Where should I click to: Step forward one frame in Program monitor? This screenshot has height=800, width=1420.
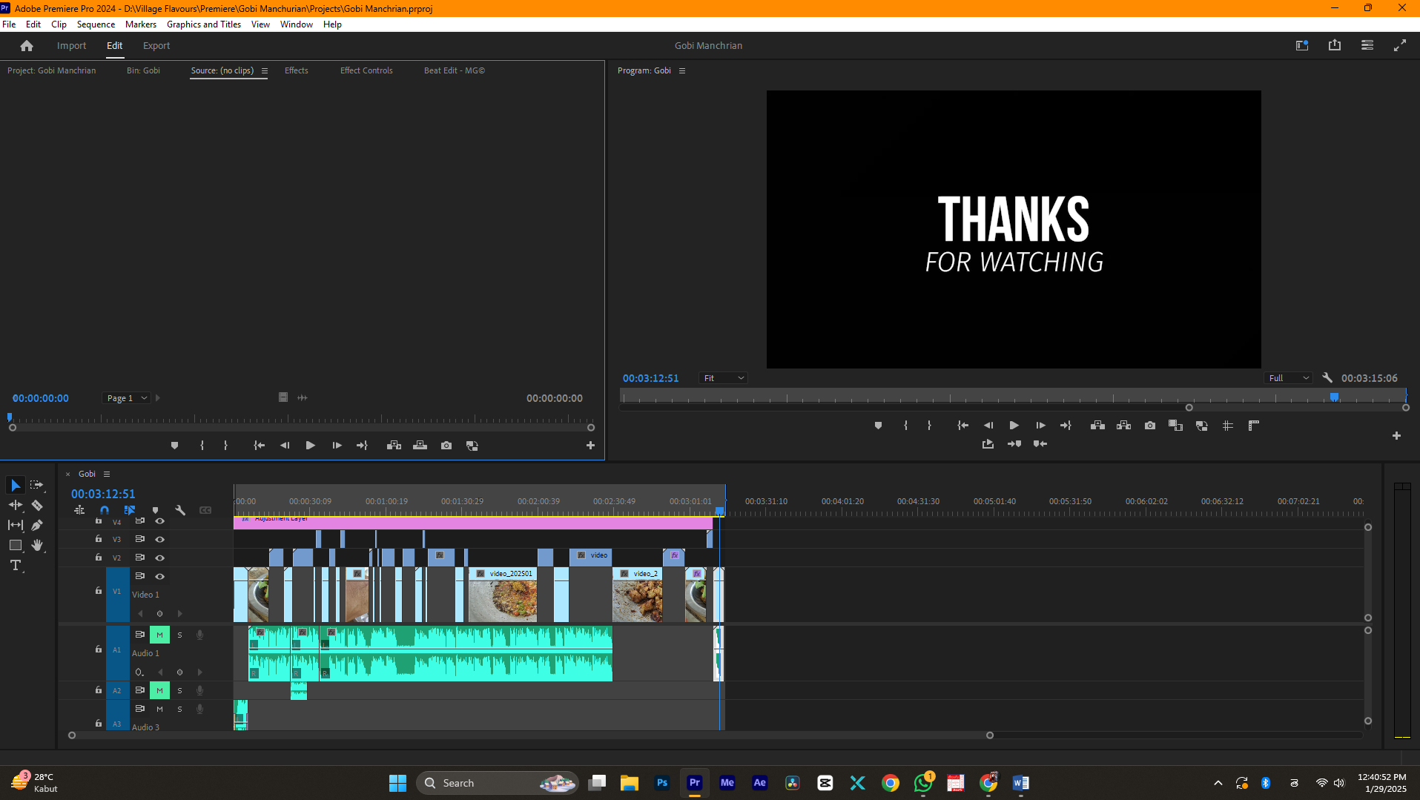click(1040, 426)
